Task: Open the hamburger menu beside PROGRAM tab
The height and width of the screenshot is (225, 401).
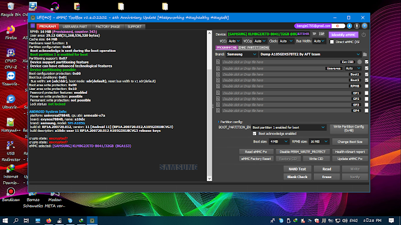Action: 33,26
